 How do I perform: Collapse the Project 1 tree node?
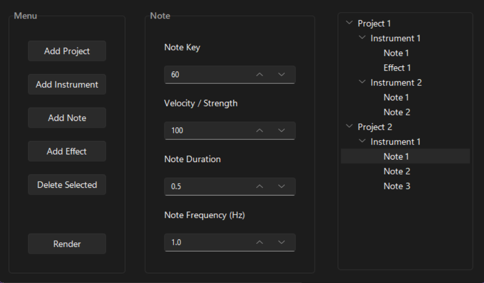coord(350,23)
